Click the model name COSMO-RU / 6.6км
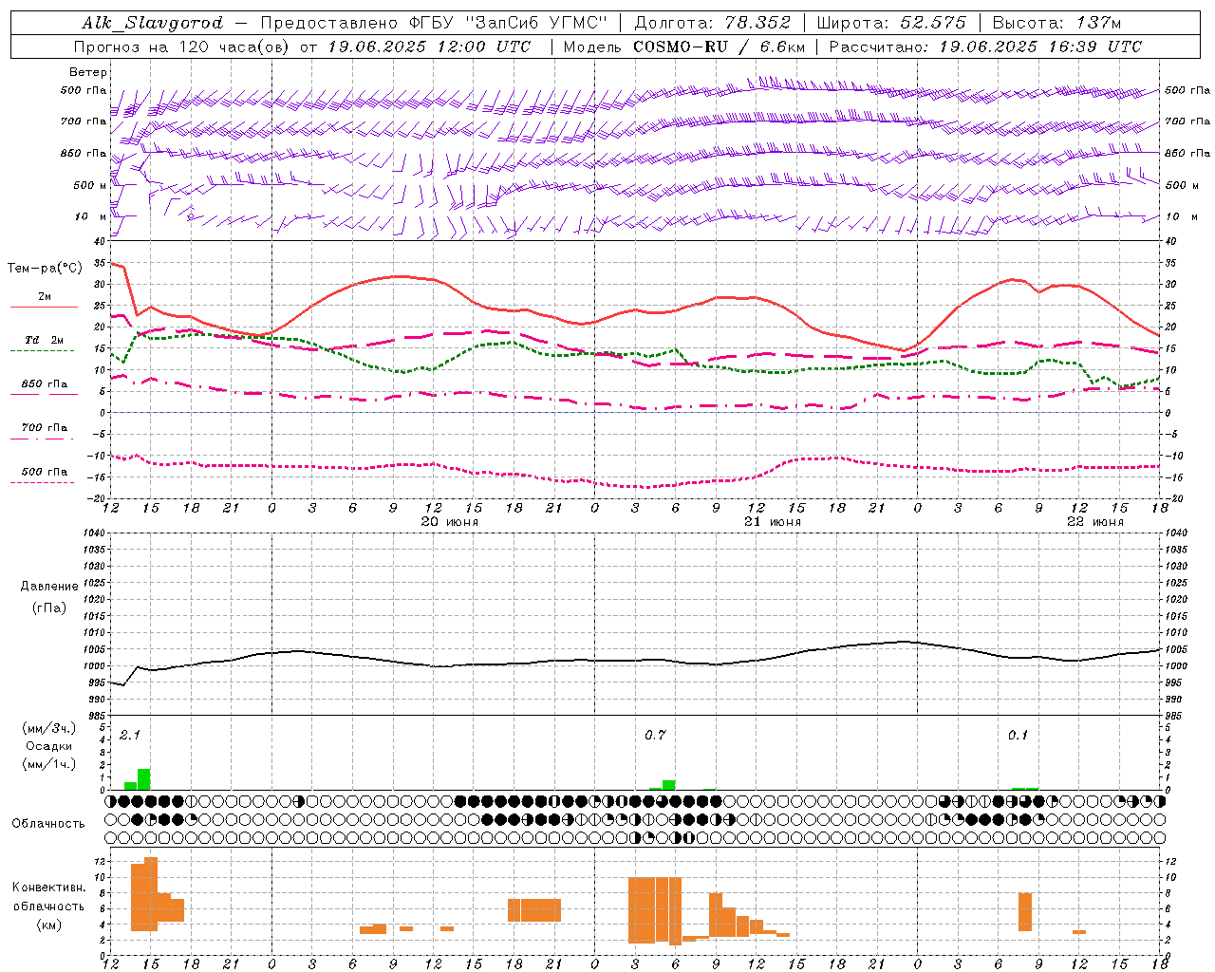The width and height of the screenshot is (1215, 972). coord(719,47)
